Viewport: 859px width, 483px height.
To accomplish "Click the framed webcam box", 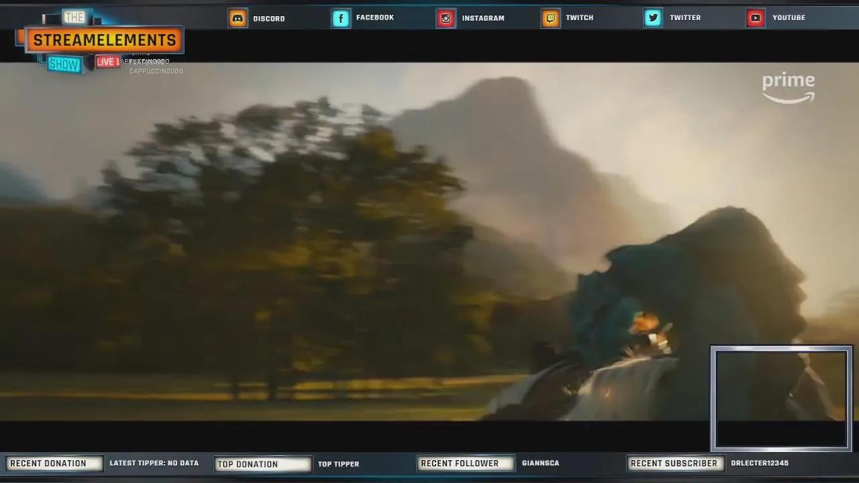I will point(781,398).
